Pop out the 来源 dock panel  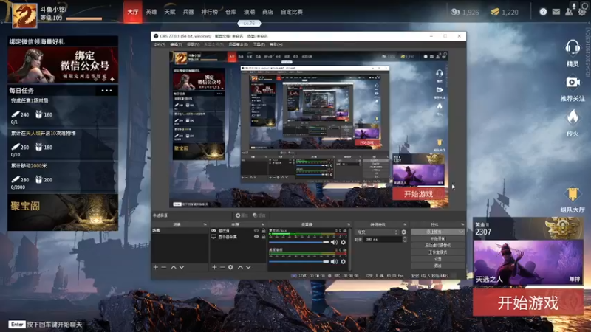coord(263,224)
